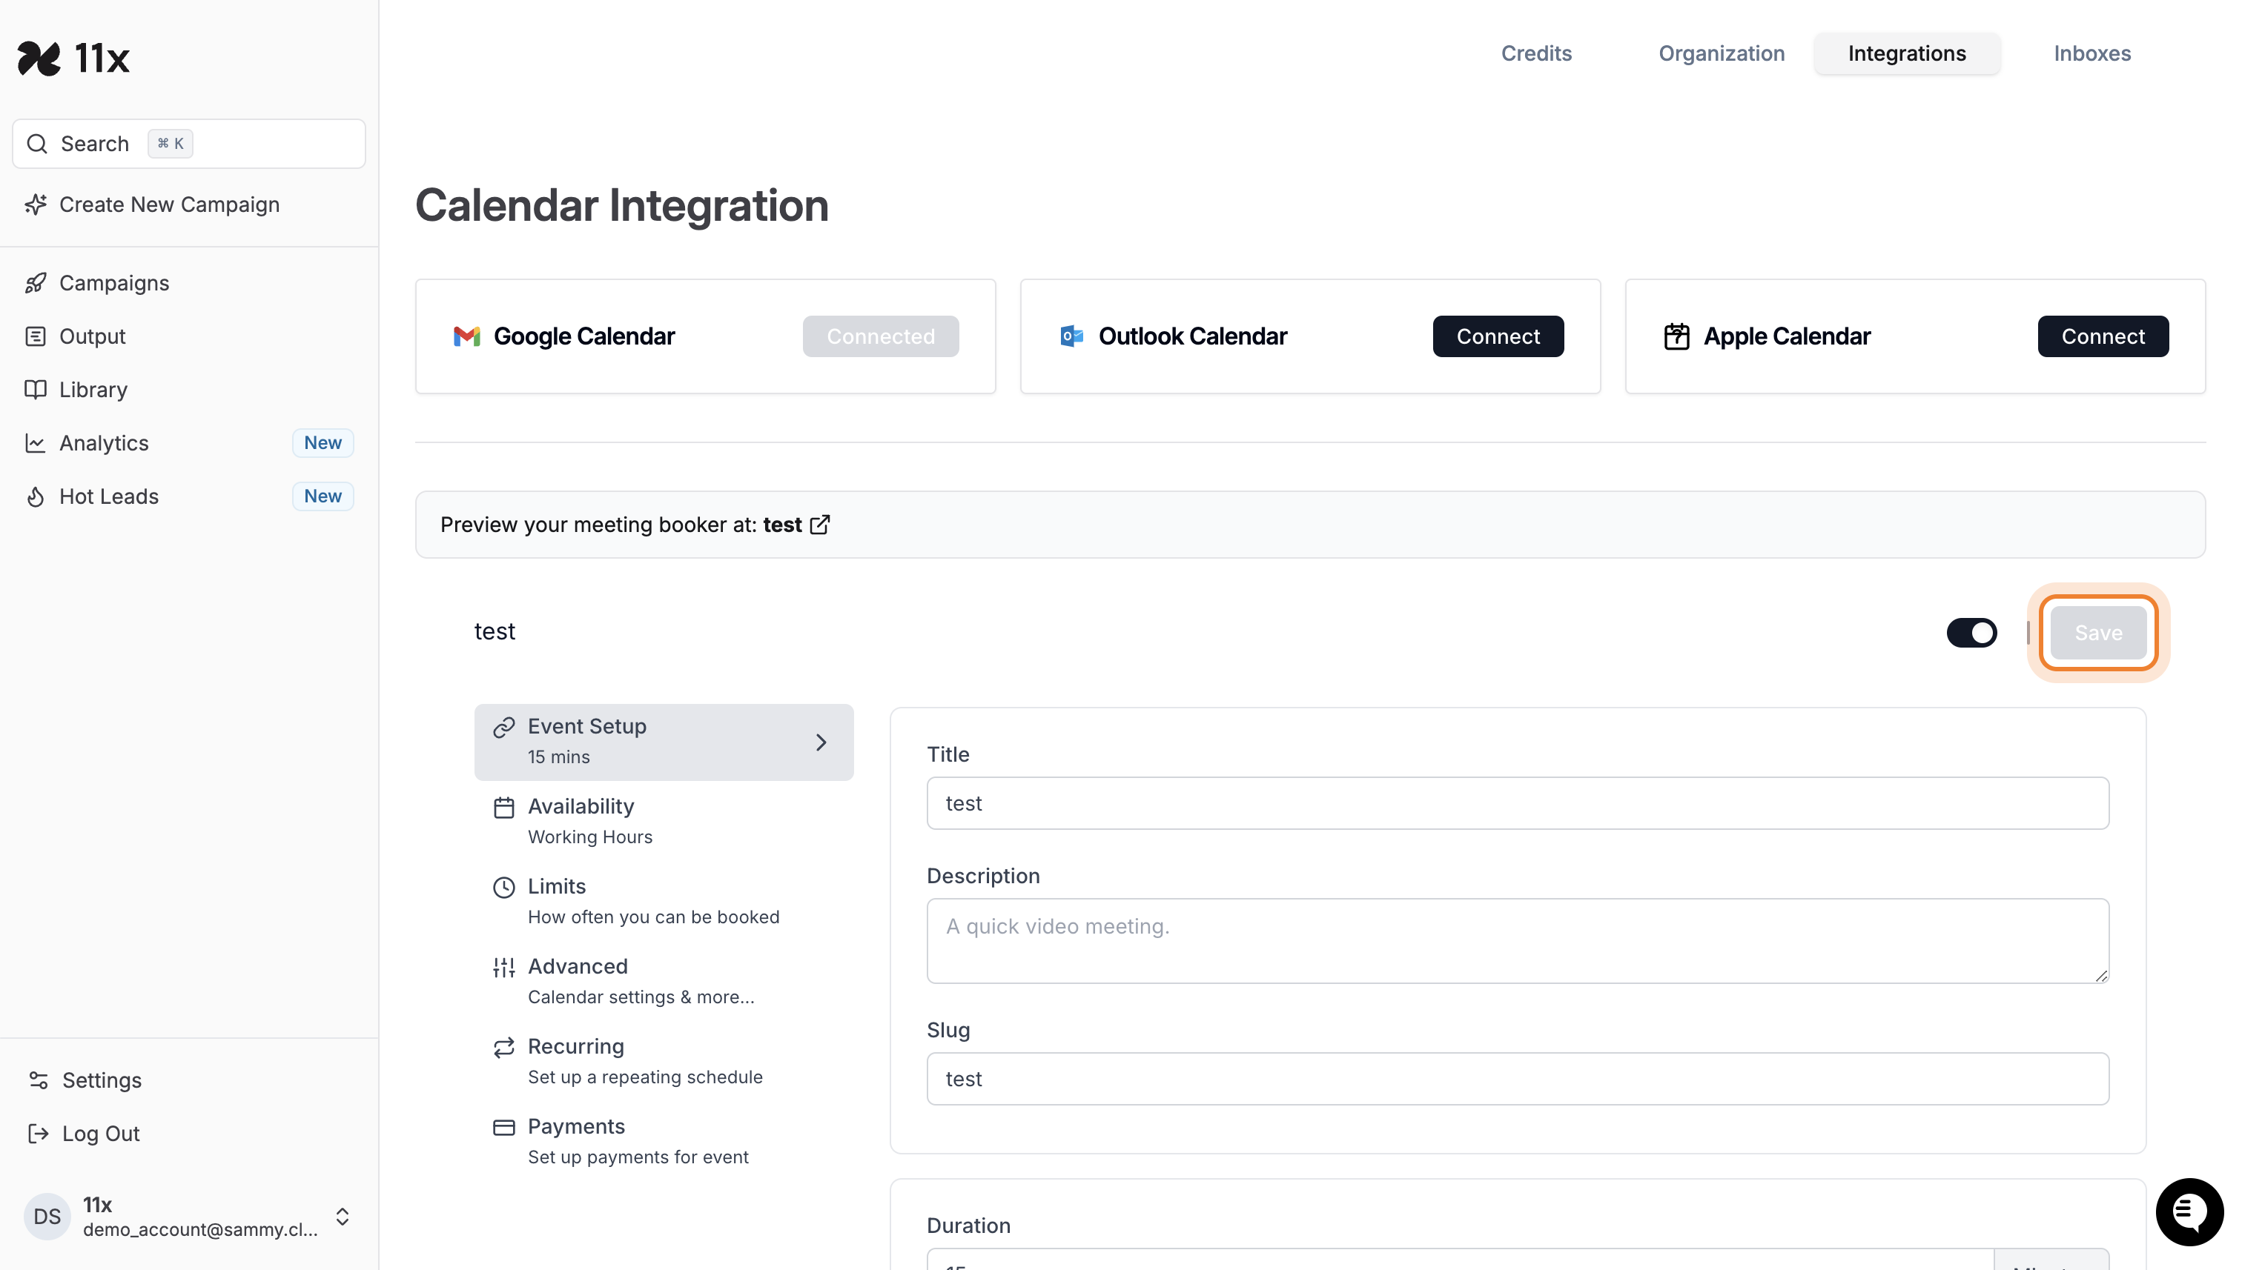Switch to the Inboxes tab
Viewport: 2242px width, 1270px height.
2092,53
